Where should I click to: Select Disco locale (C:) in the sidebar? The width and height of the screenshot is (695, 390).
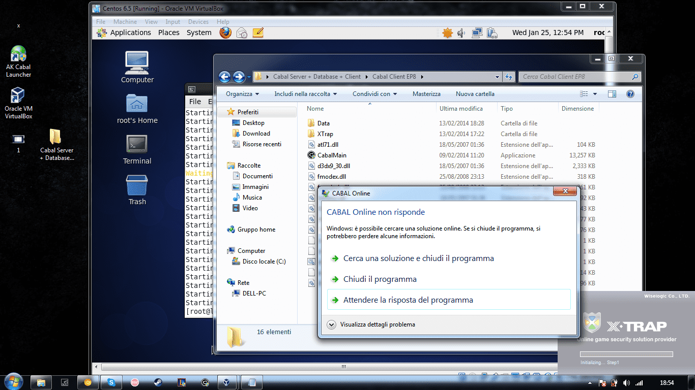coord(264,262)
